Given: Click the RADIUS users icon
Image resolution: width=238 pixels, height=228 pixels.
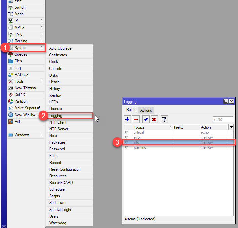Looking at the screenshot, I should coord(11,75).
